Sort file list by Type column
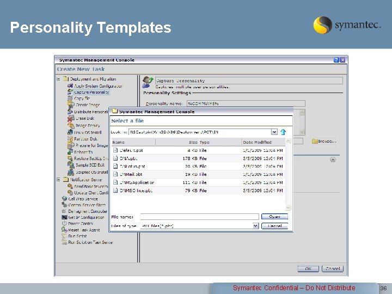 click(x=220, y=142)
